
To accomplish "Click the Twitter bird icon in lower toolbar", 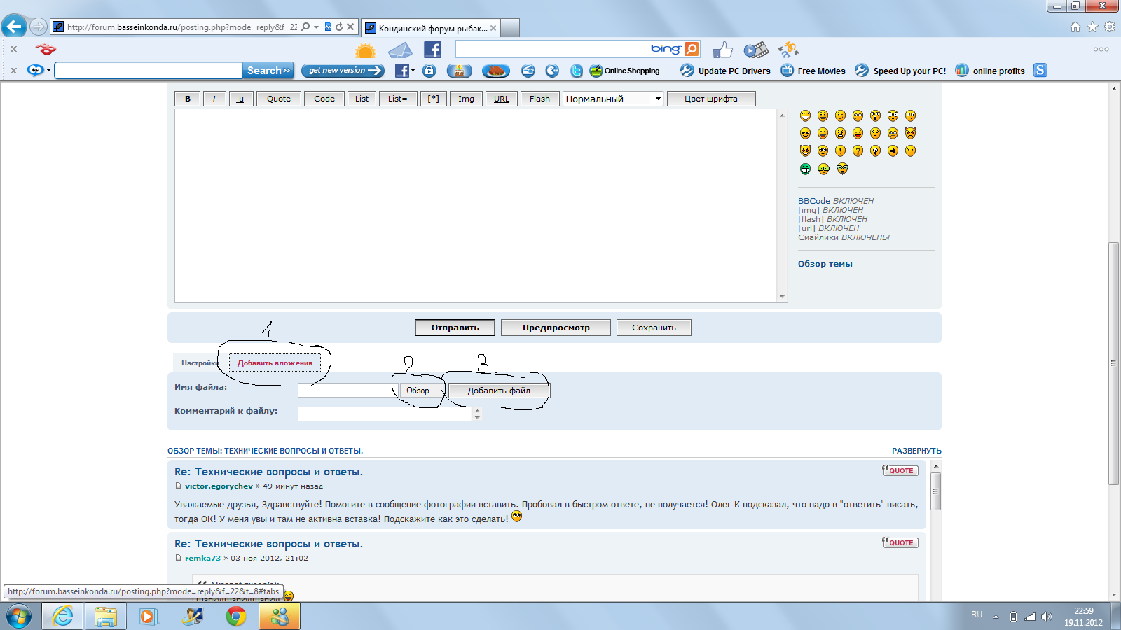I will click(577, 71).
